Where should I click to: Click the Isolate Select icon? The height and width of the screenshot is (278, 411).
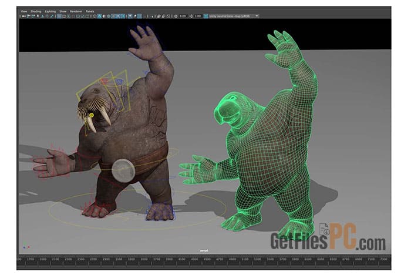pyautogui.click(x=152, y=16)
